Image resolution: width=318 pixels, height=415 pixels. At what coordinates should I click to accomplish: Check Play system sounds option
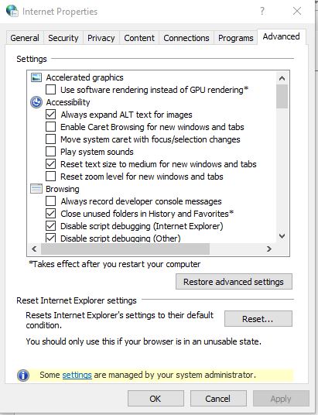[50, 152]
